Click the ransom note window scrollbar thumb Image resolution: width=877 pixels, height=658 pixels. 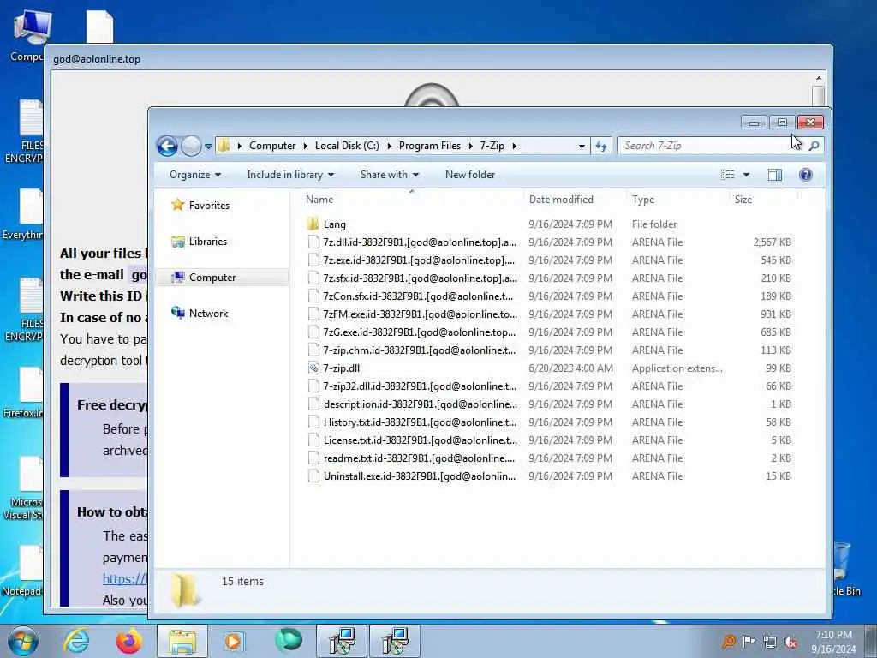[x=818, y=95]
